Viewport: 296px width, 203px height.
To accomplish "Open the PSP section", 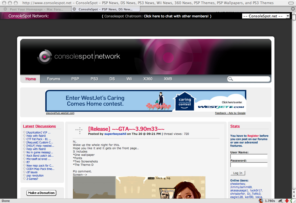I will [x=75, y=79].
